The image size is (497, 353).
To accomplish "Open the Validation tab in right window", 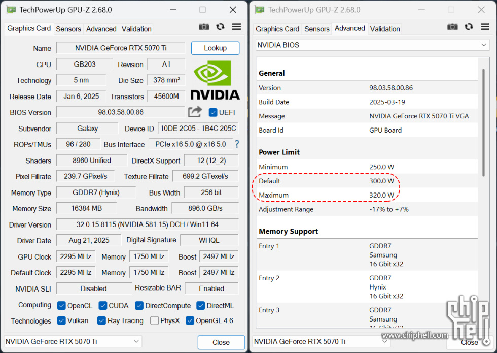I will (385, 29).
